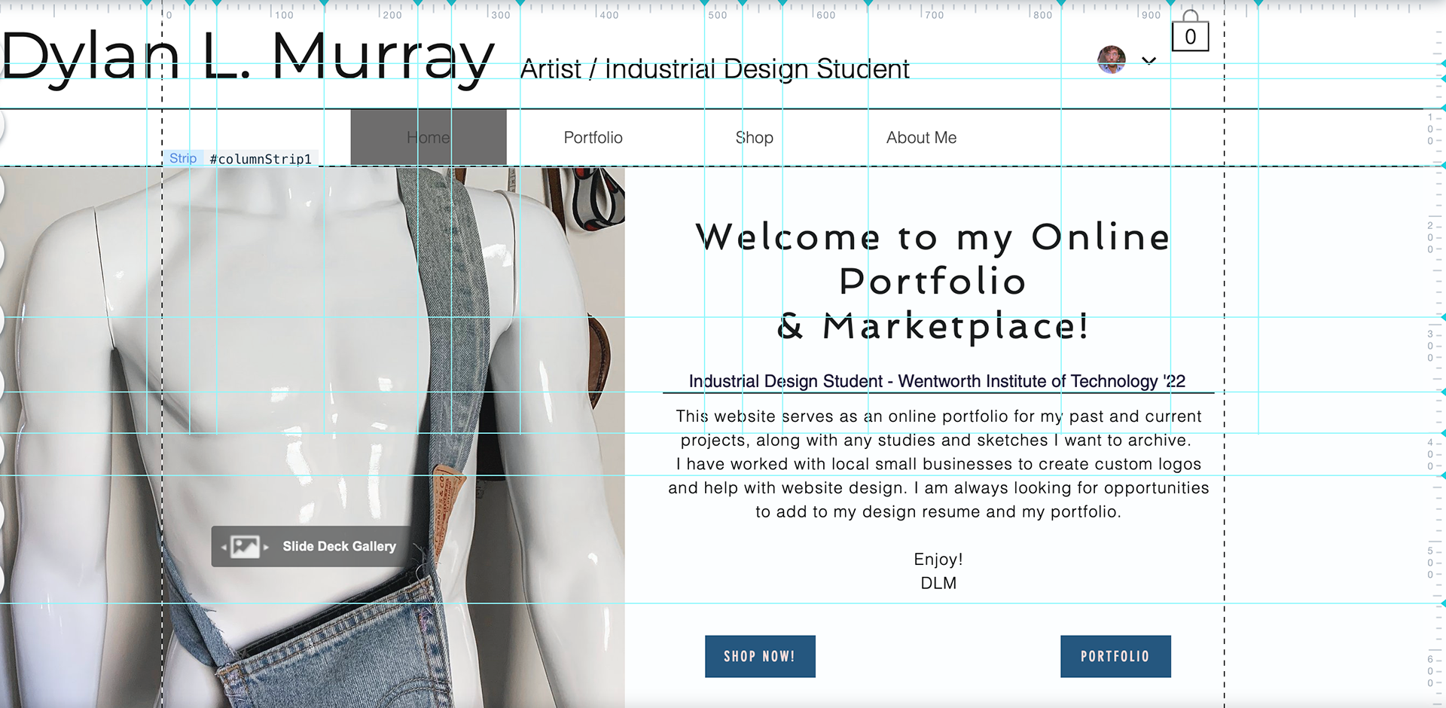This screenshot has width=1446, height=708.
Task: Select the Home menu item
Action: tap(429, 137)
